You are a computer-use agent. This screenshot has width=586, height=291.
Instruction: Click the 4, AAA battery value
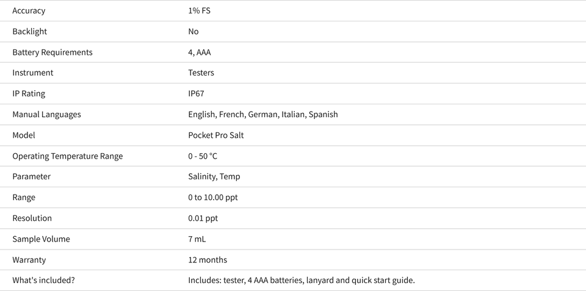pyautogui.click(x=200, y=52)
